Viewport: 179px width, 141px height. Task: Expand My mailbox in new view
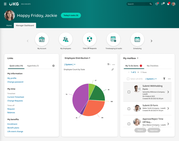point(138,58)
